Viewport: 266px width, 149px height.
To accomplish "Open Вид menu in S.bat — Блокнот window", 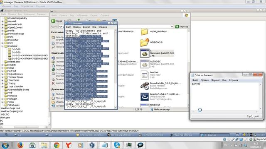I will click(x=224, y=80).
